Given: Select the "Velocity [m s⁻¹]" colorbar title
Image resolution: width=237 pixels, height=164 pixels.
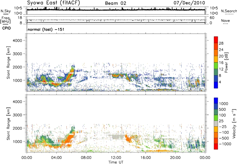Looking at the screenshot, I should 234,123.
